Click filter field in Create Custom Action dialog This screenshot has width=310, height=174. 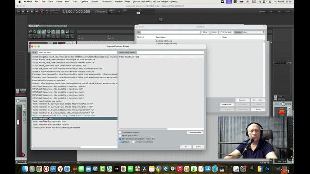tap(77, 53)
